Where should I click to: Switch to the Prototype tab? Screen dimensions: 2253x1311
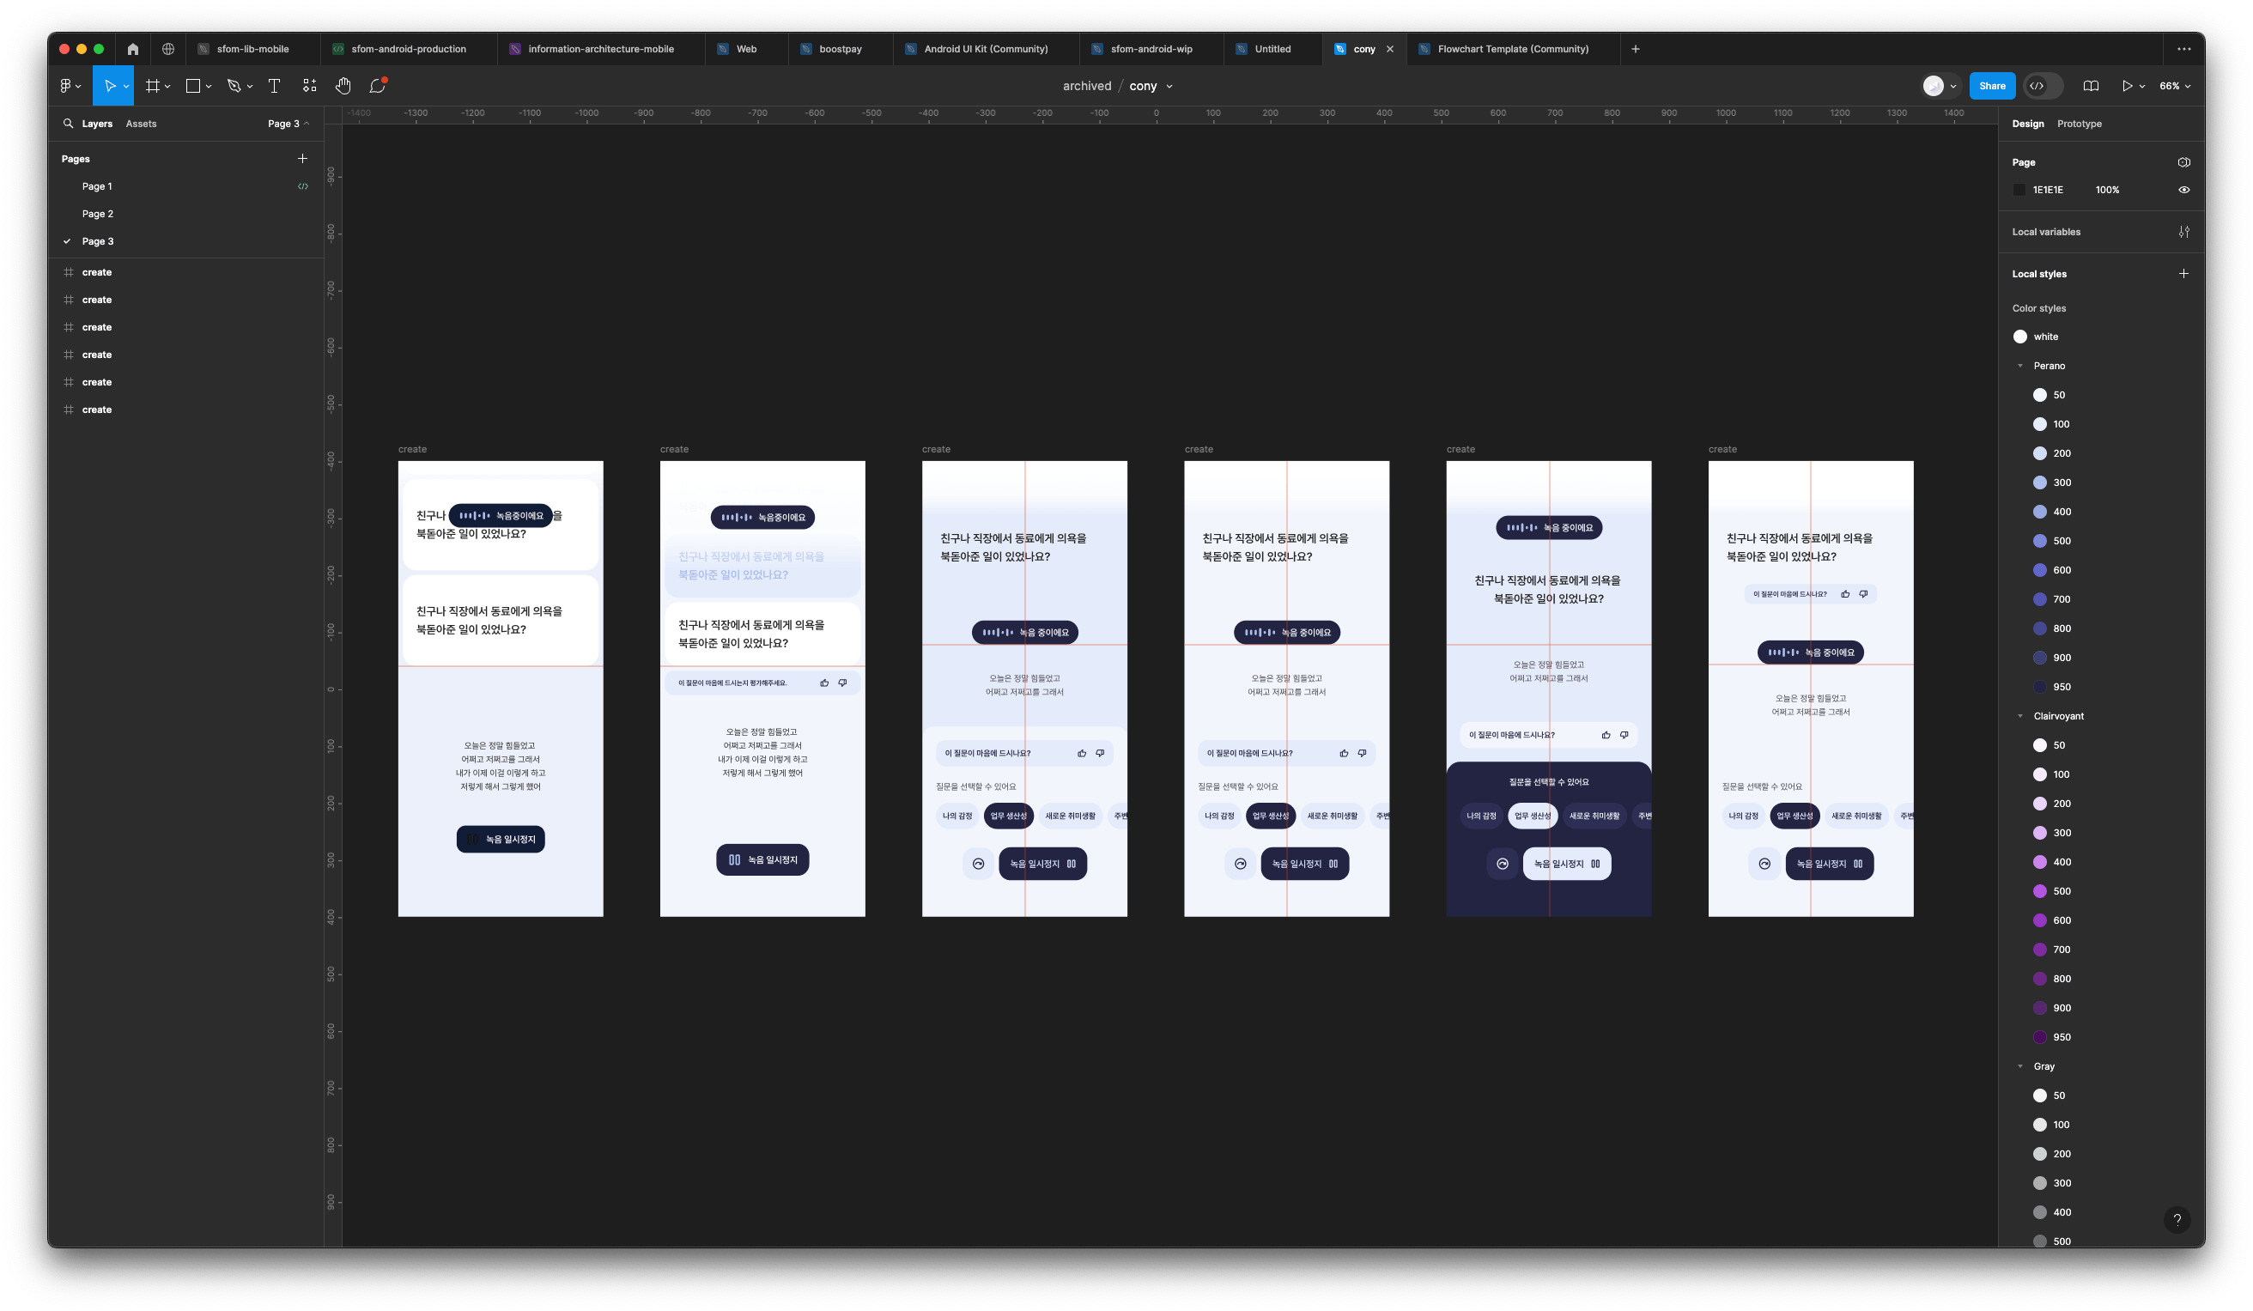(2079, 124)
